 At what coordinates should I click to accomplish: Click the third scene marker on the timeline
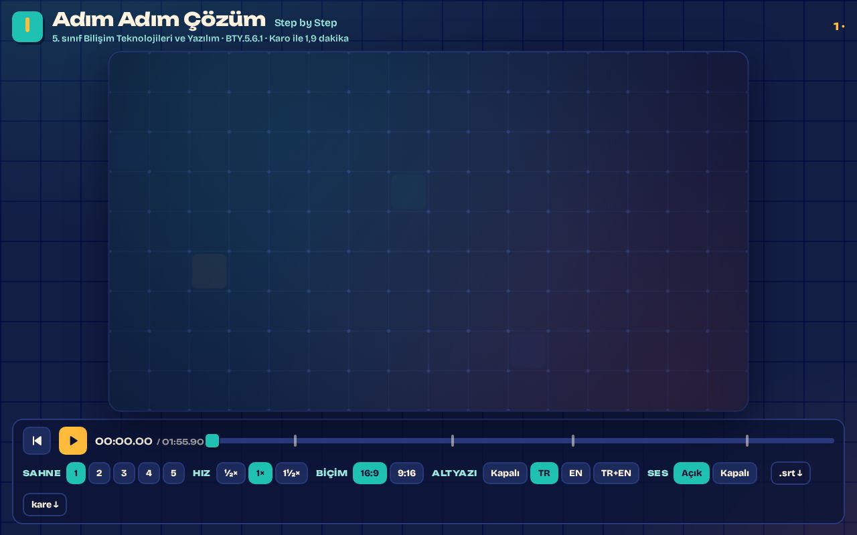(573, 441)
